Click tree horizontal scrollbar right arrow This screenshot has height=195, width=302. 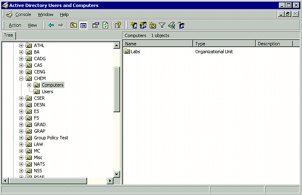coord(110,181)
